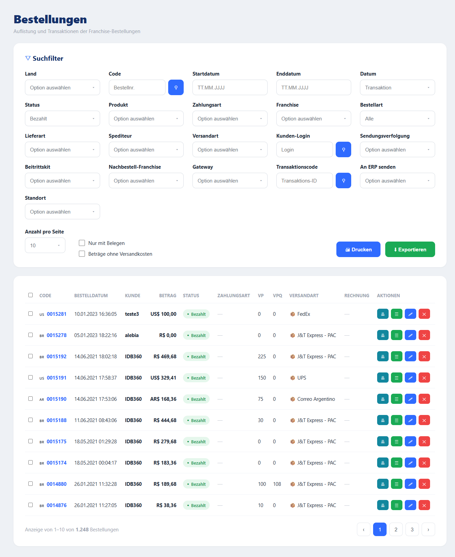Select current page 1 in pagination
Screen dimensions: 455x557
click(x=380, y=529)
